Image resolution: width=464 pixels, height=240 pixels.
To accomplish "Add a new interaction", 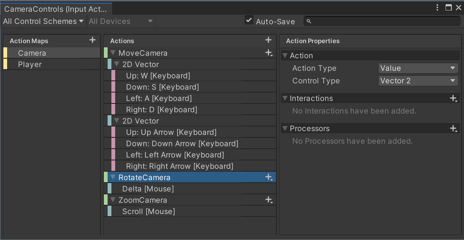I will pos(453,98).
